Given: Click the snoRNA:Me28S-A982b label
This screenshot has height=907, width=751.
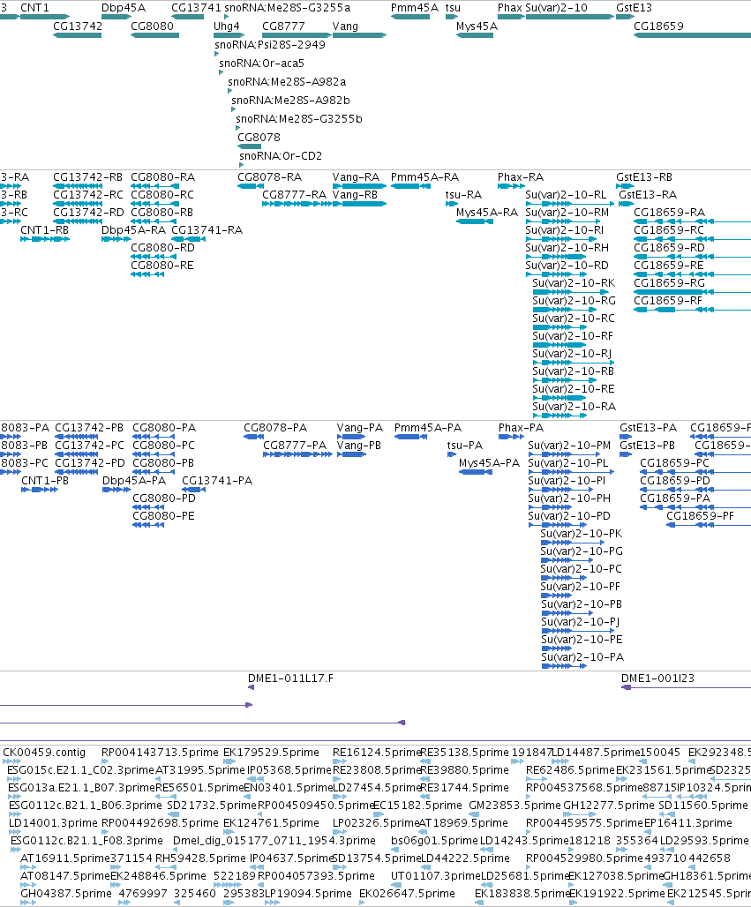Looking at the screenshot, I should point(290,100).
